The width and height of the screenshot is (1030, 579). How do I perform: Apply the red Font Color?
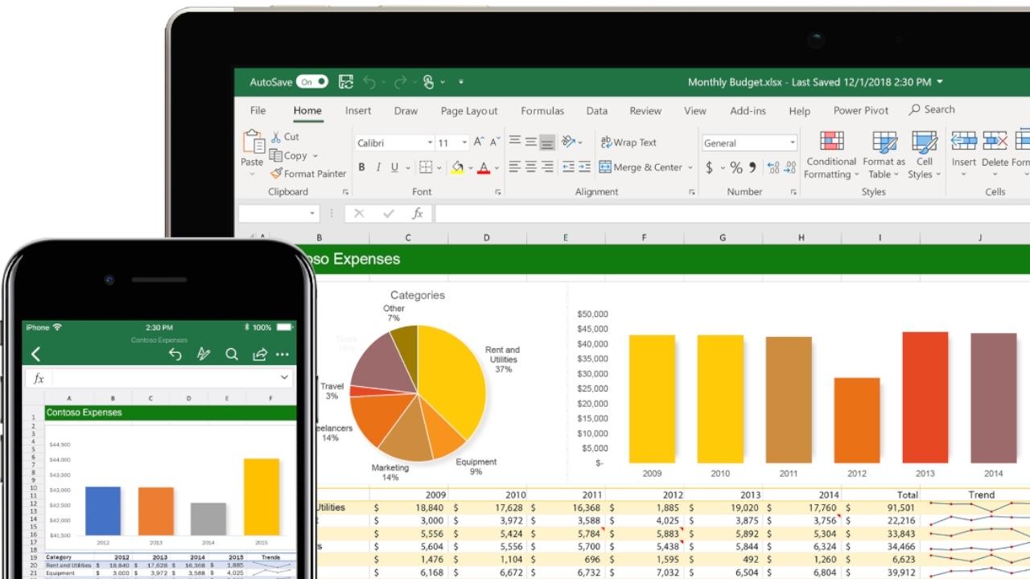484,167
